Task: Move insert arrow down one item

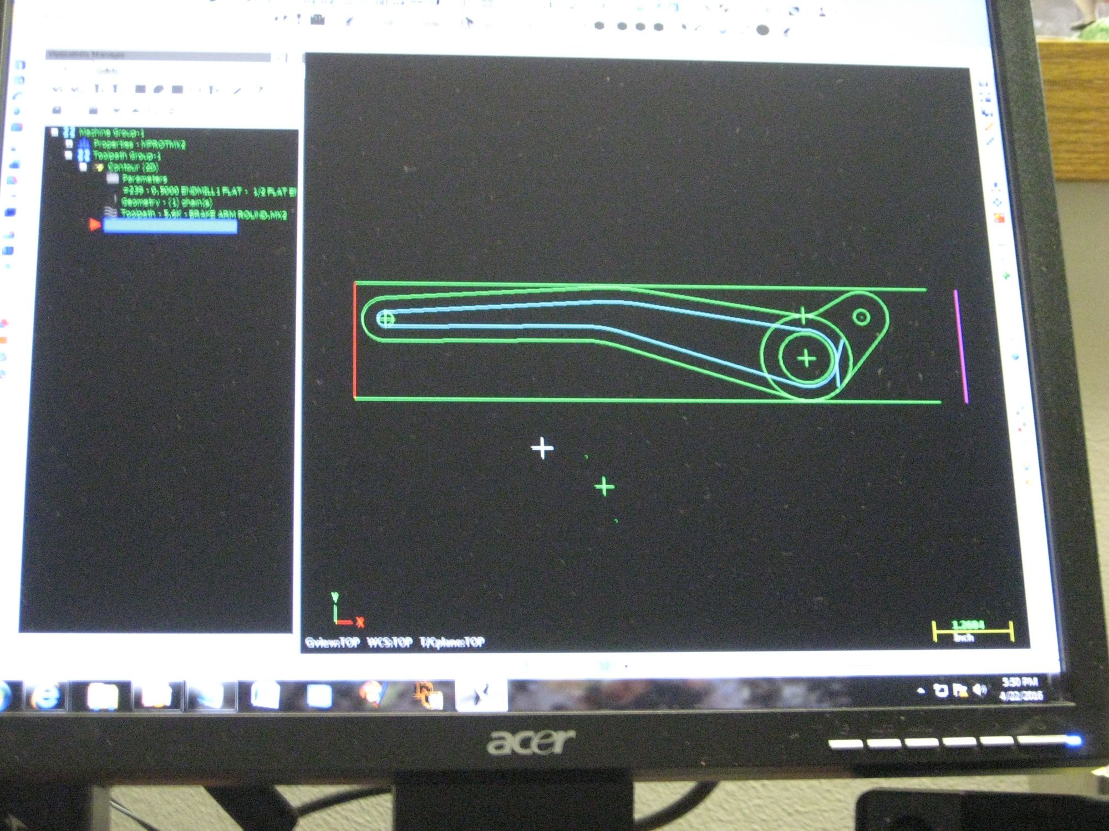Action: (x=116, y=110)
